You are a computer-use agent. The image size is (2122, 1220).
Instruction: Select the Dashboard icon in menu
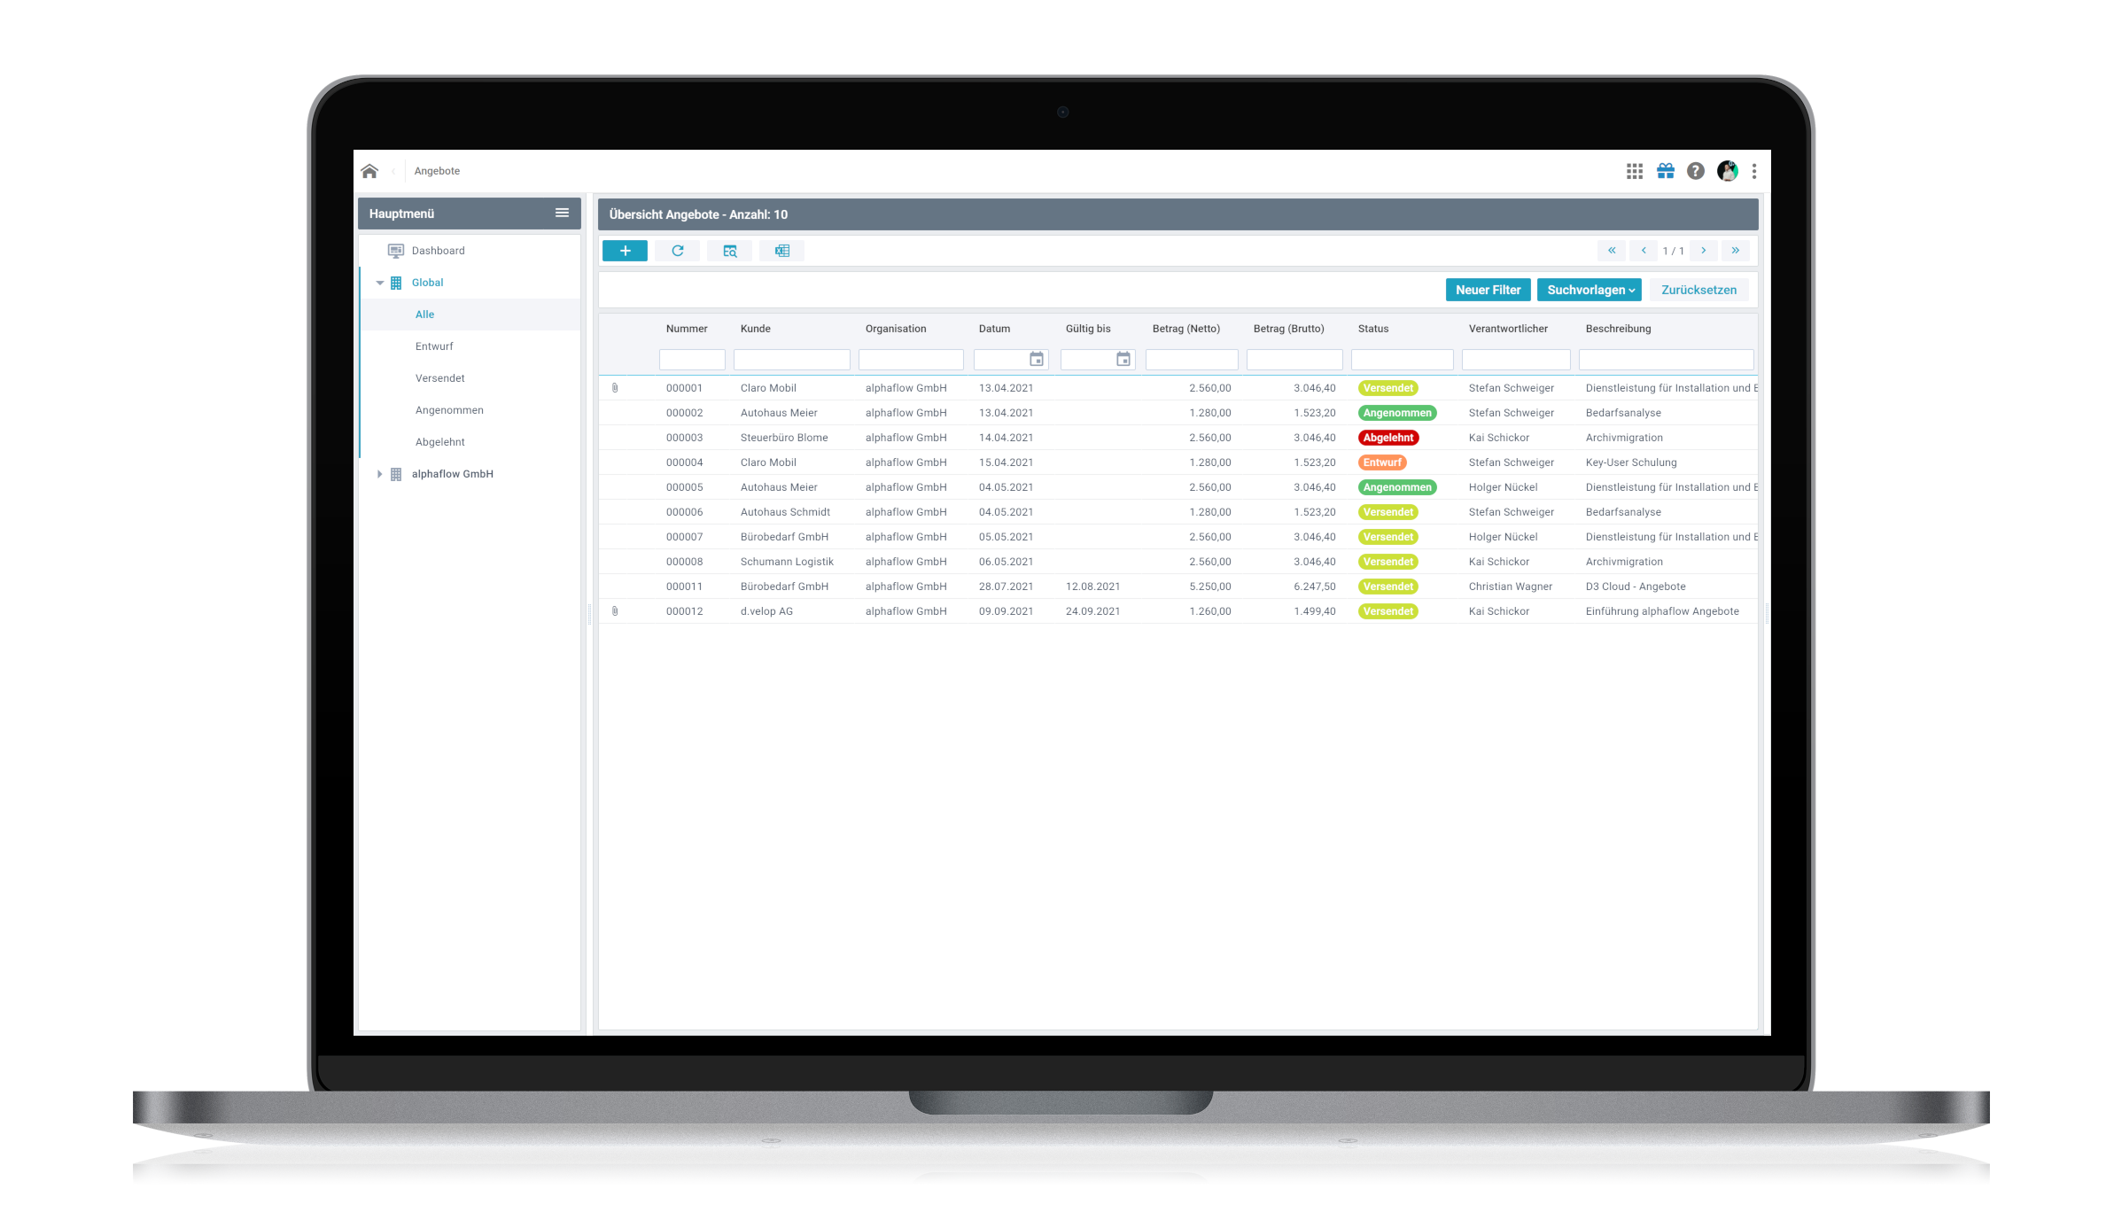pyautogui.click(x=396, y=251)
